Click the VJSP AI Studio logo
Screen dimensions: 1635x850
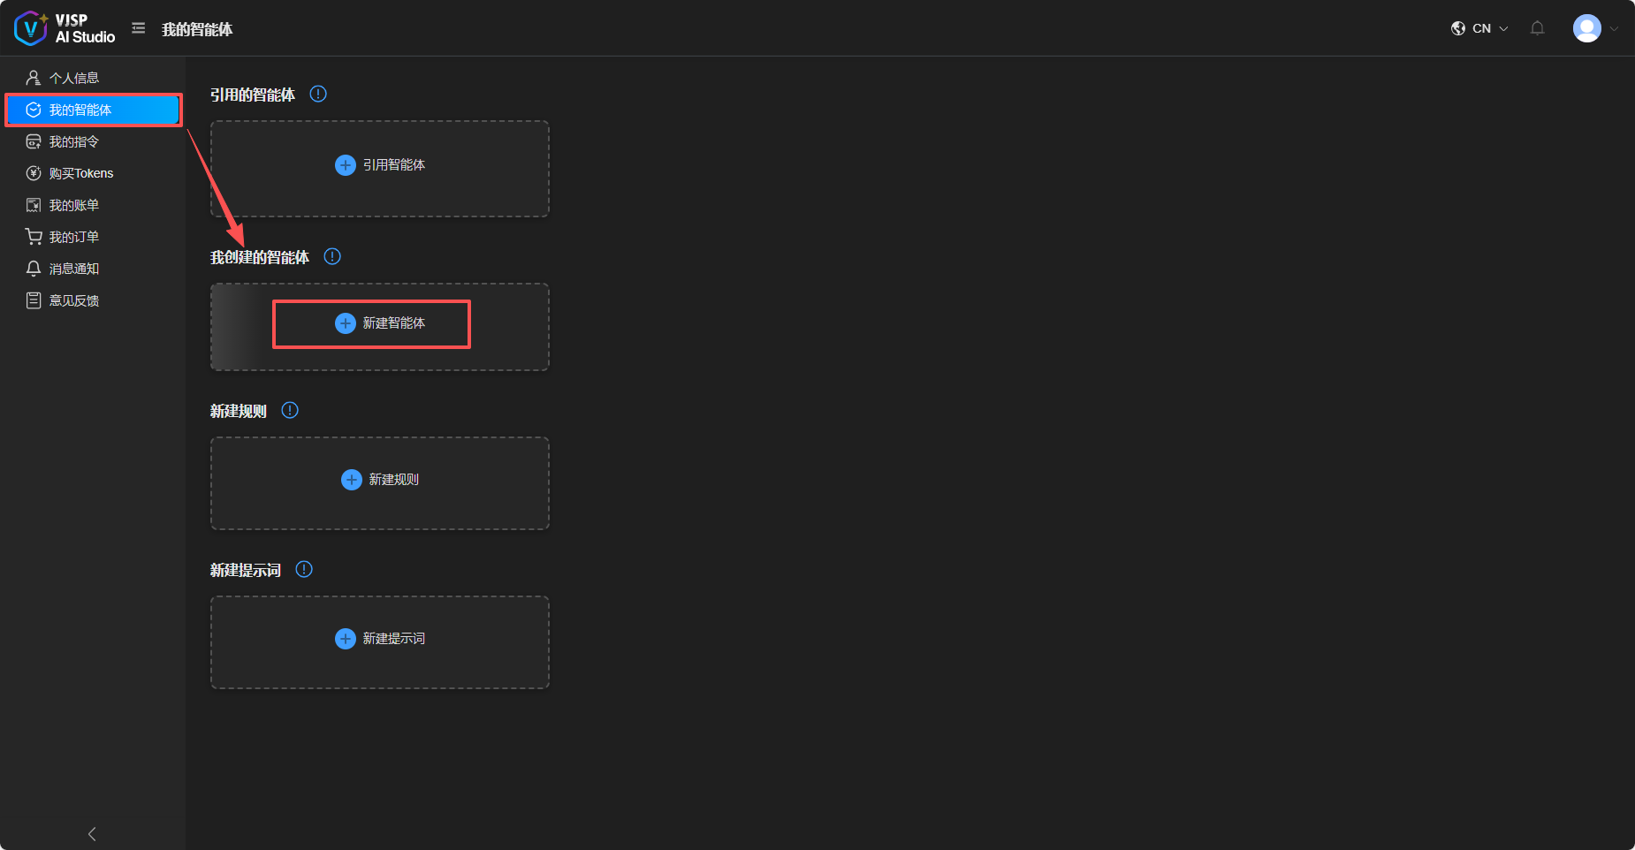[65, 28]
